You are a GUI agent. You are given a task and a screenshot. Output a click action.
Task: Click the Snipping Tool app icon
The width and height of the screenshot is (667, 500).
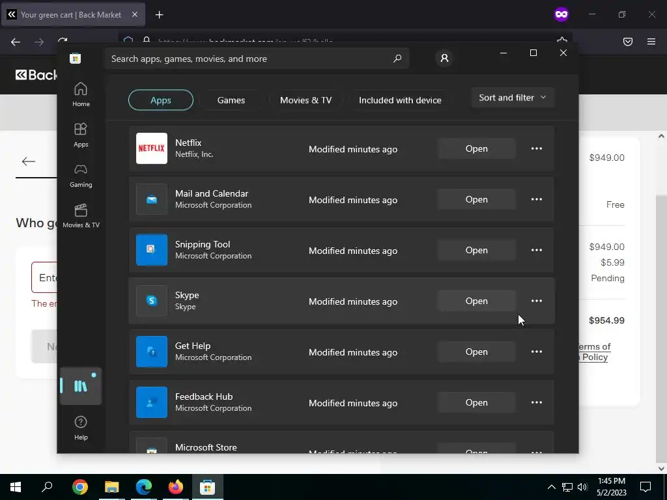pyautogui.click(x=151, y=250)
